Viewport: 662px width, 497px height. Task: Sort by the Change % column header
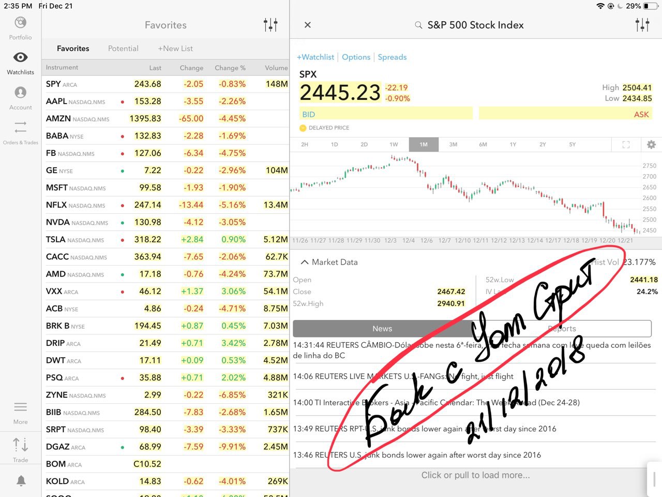click(x=230, y=68)
